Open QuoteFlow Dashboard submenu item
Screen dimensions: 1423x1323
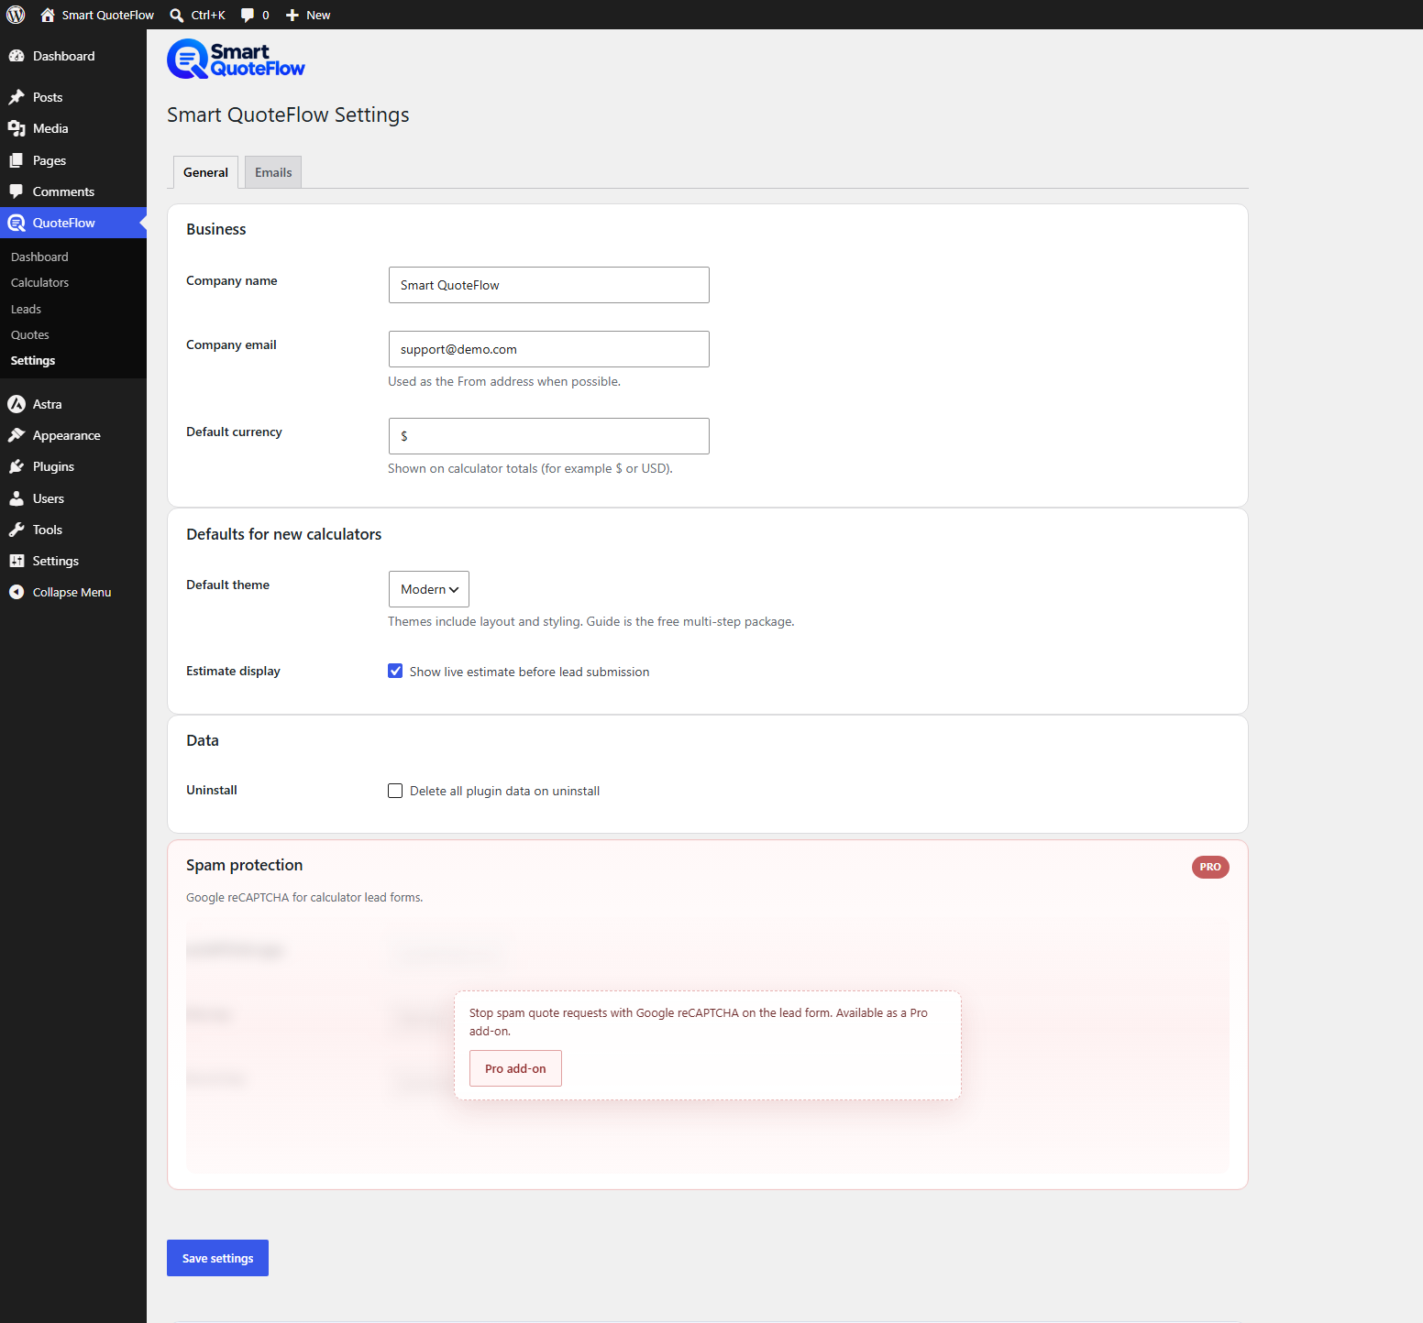pos(39,257)
